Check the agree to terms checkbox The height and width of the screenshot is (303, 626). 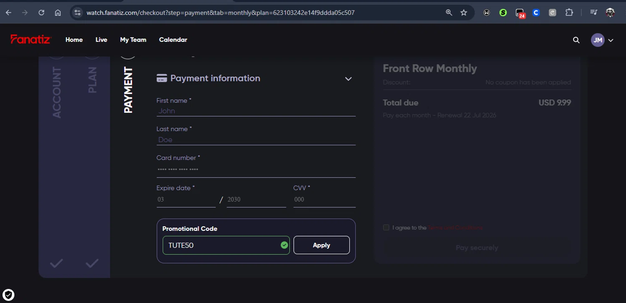(x=386, y=227)
